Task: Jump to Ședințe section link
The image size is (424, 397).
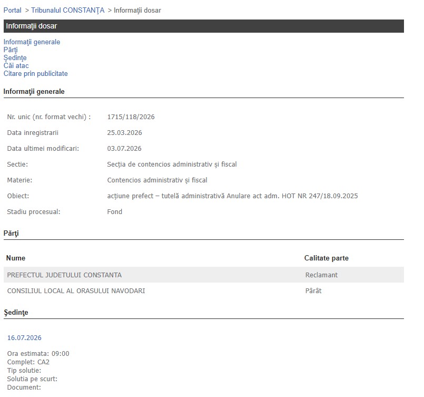Action: click(x=15, y=57)
